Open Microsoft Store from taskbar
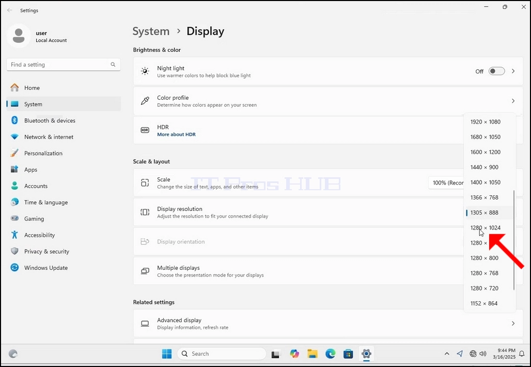The width and height of the screenshot is (531, 367). pyautogui.click(x=348, y=354)
